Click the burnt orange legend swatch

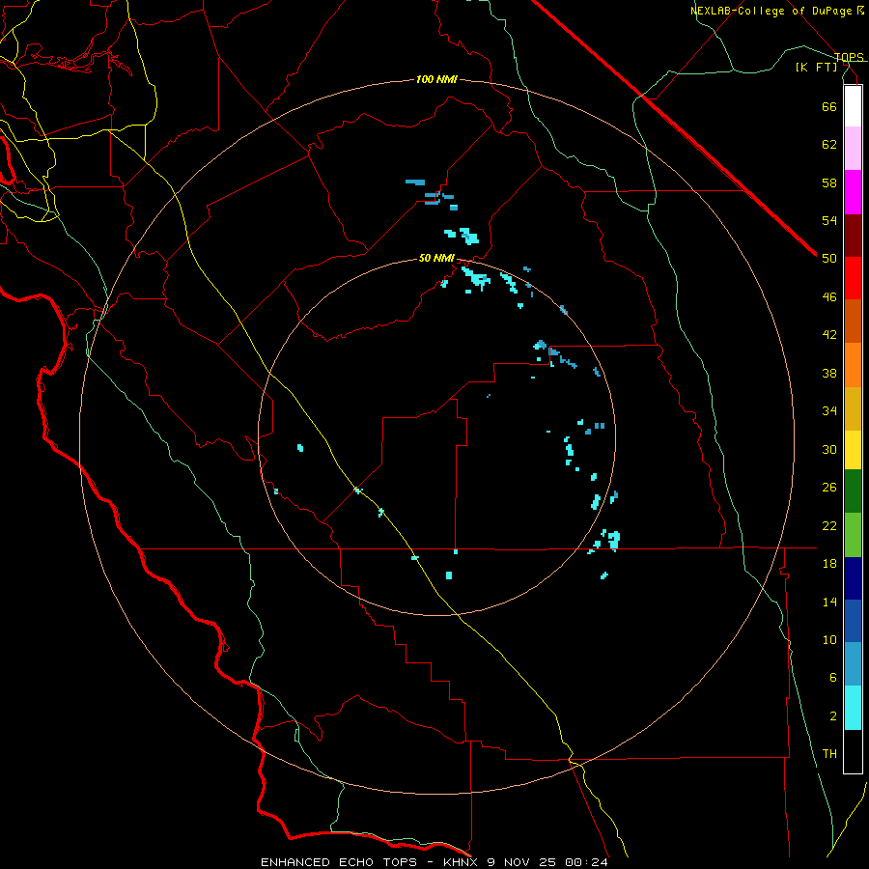[853, 322]
